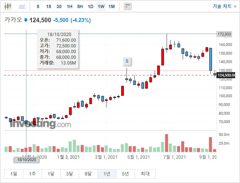
Task: Choose the 5년 time range
Action: click(x=125, y=174)
